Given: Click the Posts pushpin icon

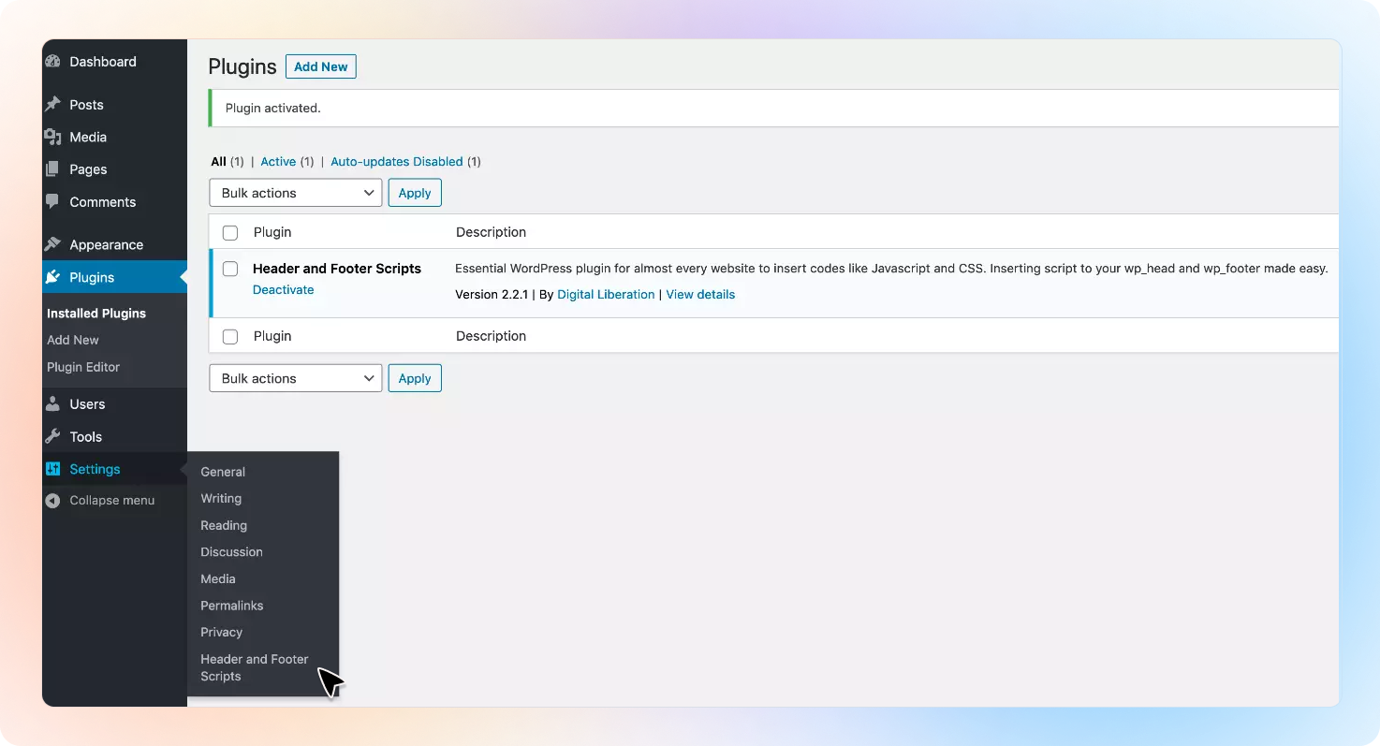Looking at the screenshot, I should pos(52,105).
